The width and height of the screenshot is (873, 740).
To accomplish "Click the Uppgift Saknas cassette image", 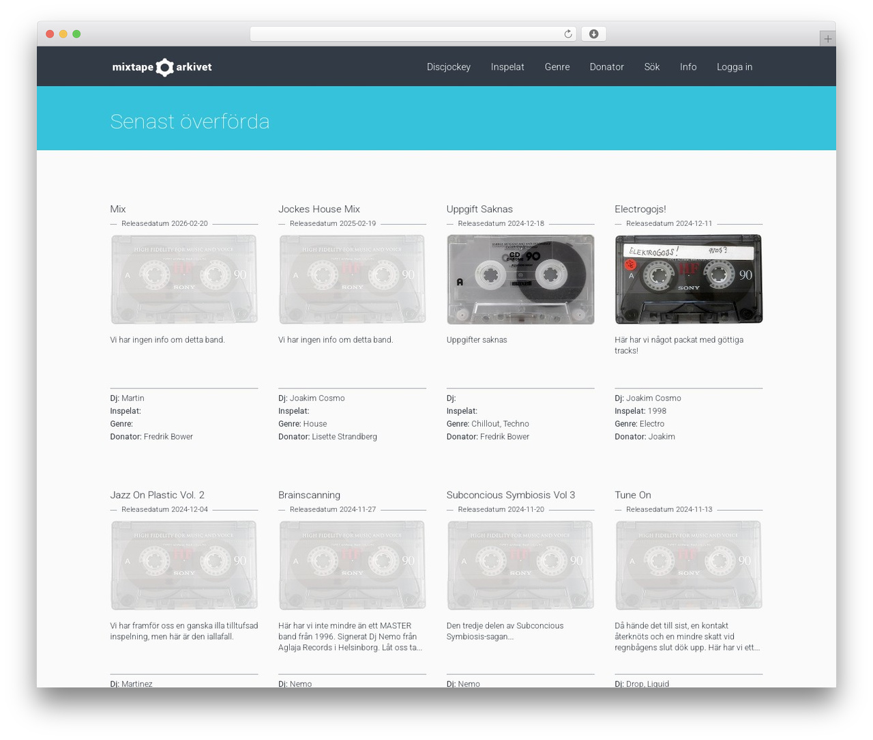I will pyautogui.click(x=520, y=279).
